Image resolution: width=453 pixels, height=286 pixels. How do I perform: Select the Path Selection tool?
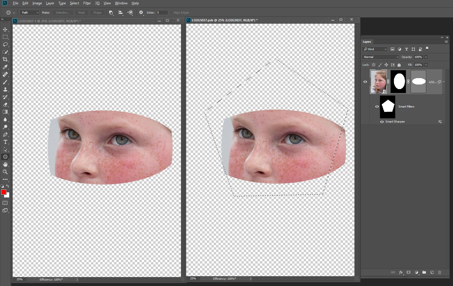pyautogui.click(x=5, y=149)
